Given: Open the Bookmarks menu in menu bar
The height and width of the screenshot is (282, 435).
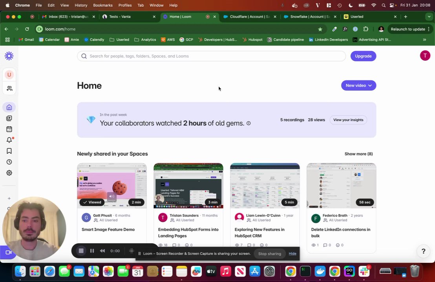Looking at the screenshot, I should (102, 5).
